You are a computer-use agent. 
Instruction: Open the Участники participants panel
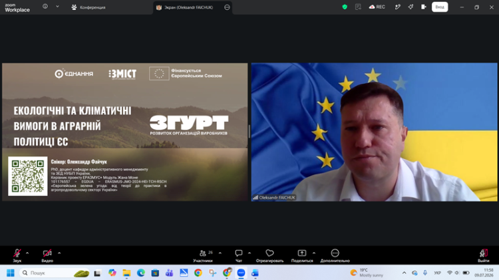(x=203, y=255)
